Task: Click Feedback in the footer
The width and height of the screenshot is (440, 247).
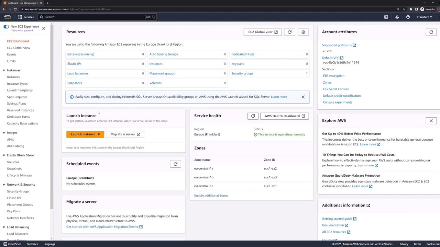Action: click(32, 244)
